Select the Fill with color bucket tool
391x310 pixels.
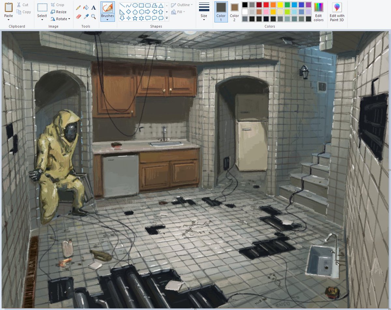click(x=86, y=7)
